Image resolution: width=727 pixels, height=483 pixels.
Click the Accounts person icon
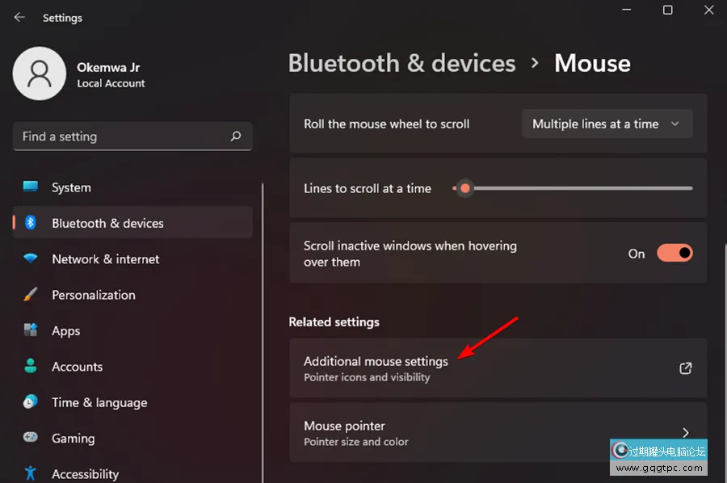click(x=31, y=366)
